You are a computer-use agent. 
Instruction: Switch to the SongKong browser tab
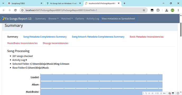[x=25, y=3]
